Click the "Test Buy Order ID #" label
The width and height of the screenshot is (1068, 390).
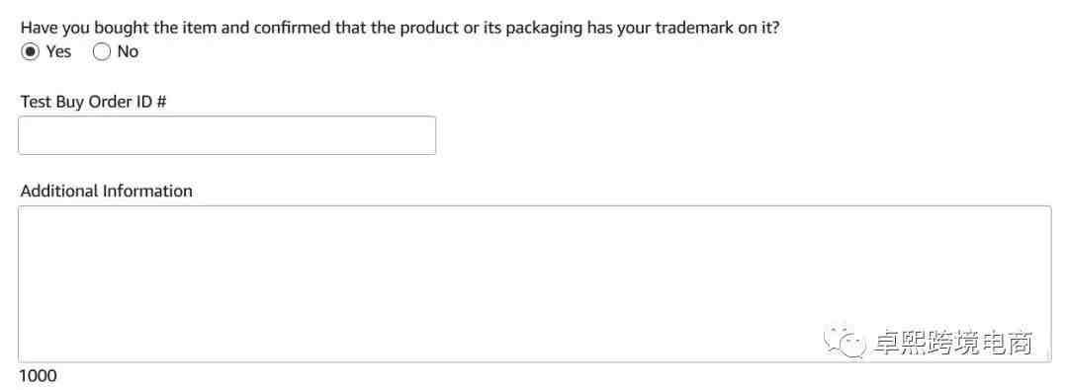pos(93,102)
